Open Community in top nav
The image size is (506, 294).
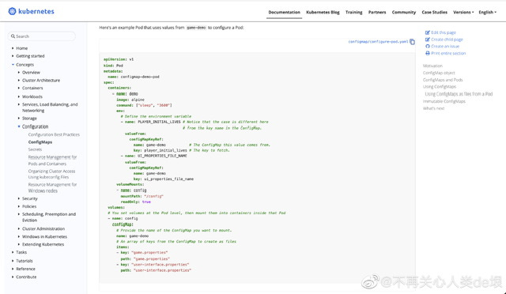(404, 13)
